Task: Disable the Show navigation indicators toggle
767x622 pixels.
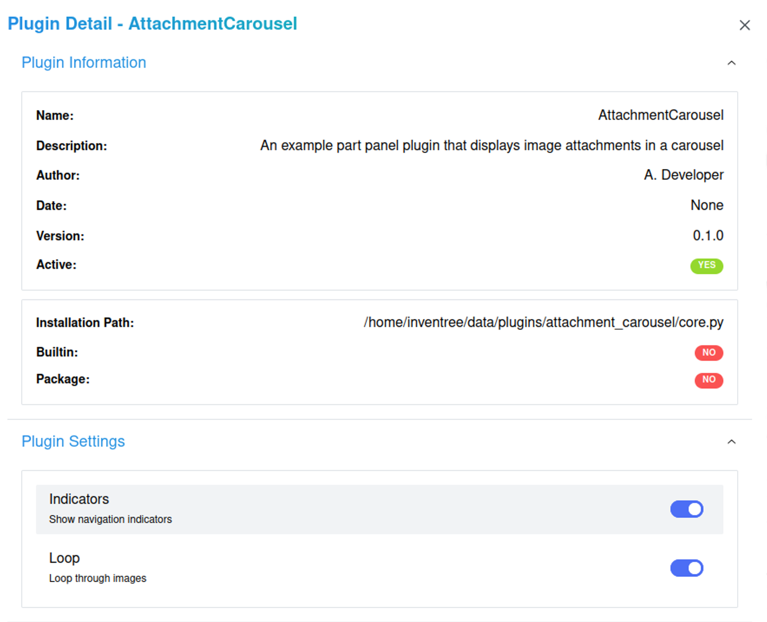Action: pyautogui.click(x=687, y=509)
